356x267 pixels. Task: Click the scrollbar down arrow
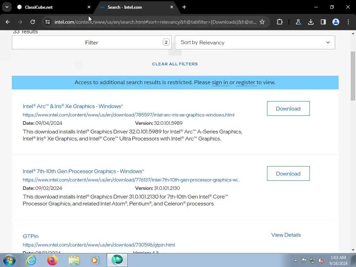pyautogui.click(x=353, y=250)
